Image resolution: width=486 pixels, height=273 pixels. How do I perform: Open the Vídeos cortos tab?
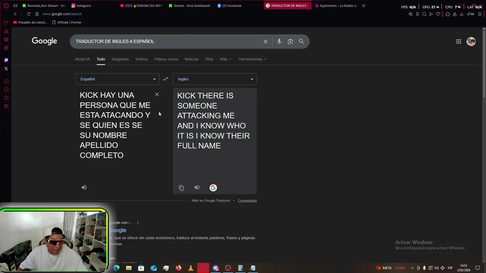click(166, 59)
